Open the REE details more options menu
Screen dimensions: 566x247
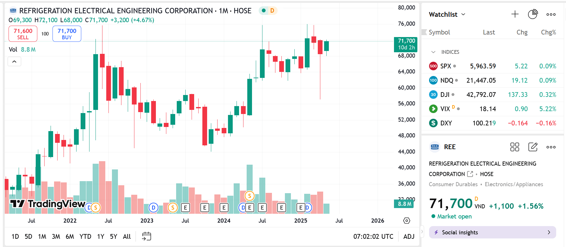(x=551, y=147)
